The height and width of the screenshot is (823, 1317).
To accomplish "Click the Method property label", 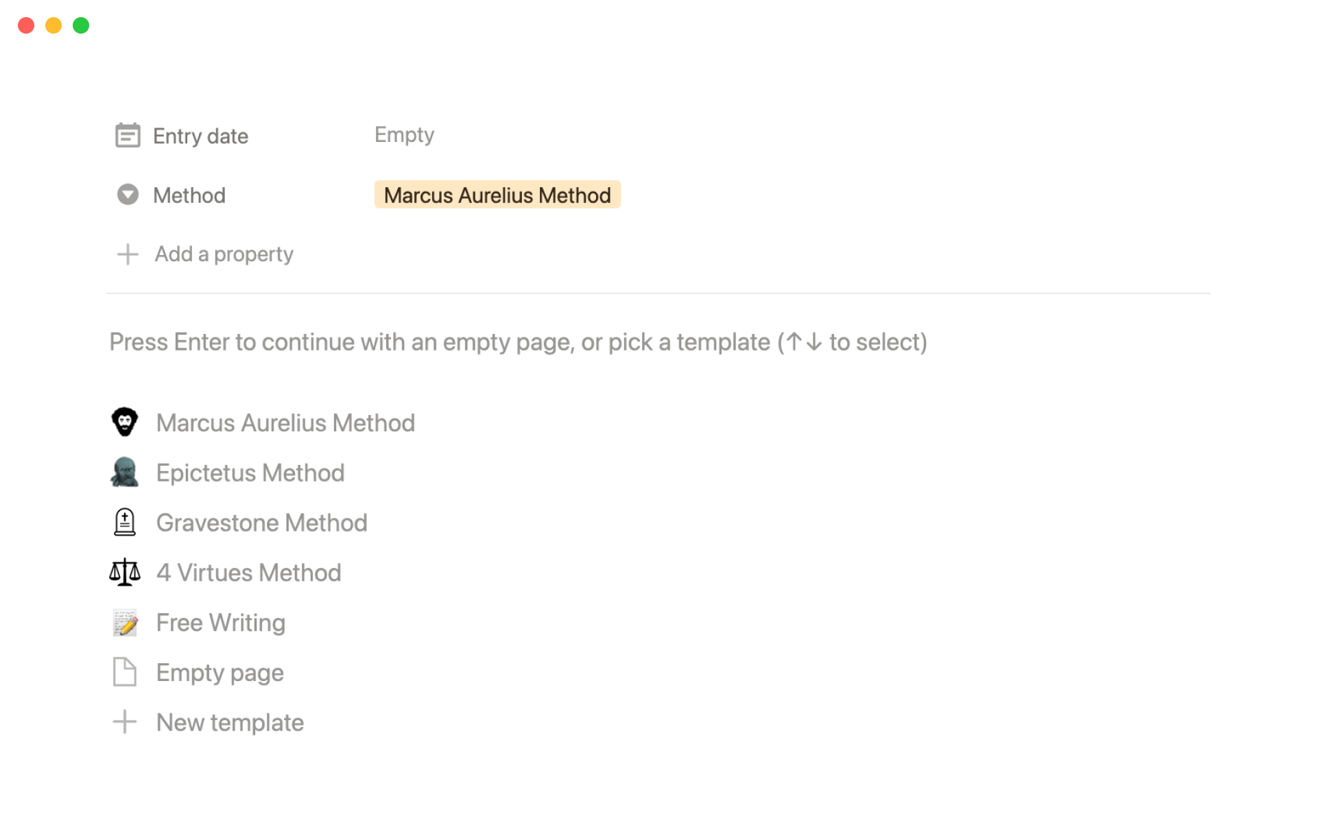I will click(x=189, y=195).
